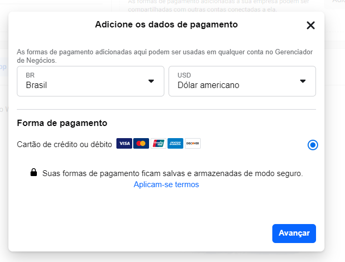This screenshot has height=262, width=345.
Task: Open the Aplicam-se termos link
Action: (166, 185)
